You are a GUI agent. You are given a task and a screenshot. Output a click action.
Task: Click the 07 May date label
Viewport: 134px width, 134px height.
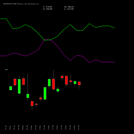click(x=32, y=127)
